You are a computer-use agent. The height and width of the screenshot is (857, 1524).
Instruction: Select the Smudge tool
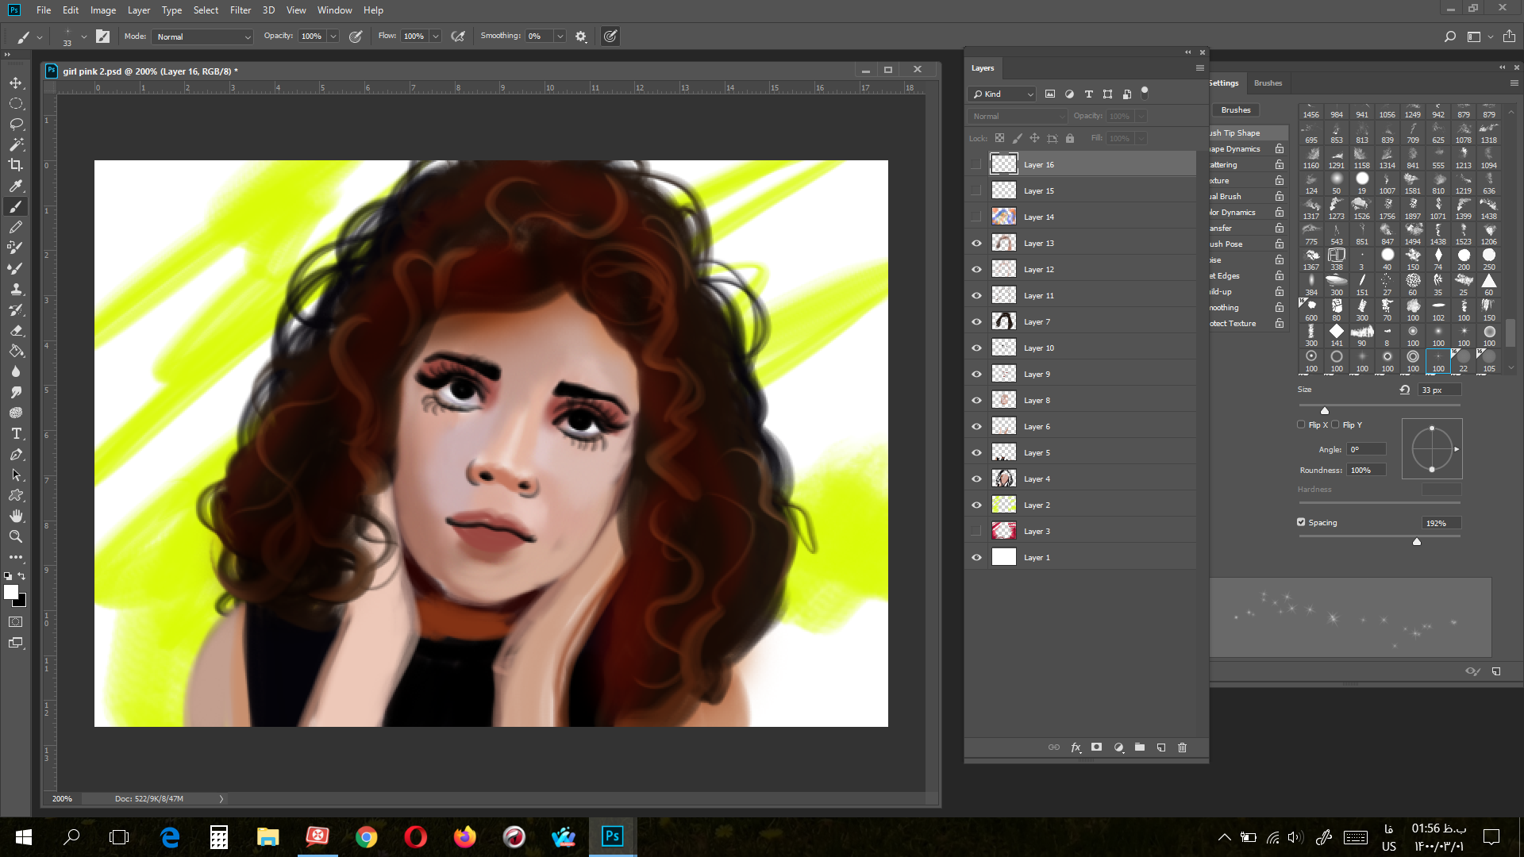click(x=16, y=392)
